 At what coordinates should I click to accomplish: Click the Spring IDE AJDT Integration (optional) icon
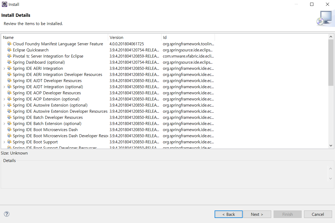click(9, 87)
